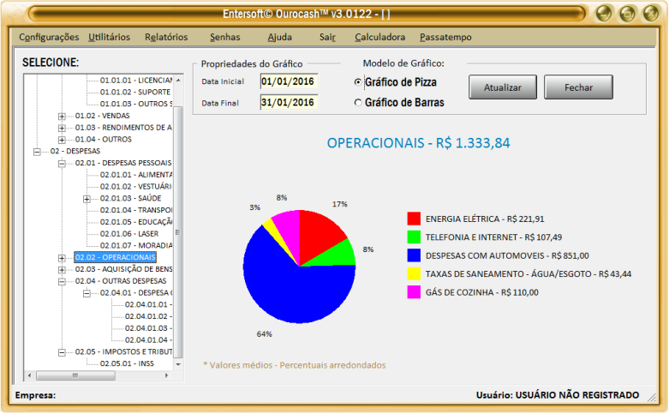This screenshot has height=414, width=669.
Task: Select Gráfico de Pizza radio button
Action: click(358, 82)
